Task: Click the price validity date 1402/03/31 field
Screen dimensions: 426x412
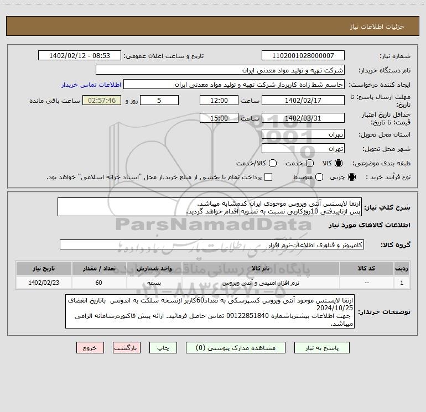Action: [303, 118]
